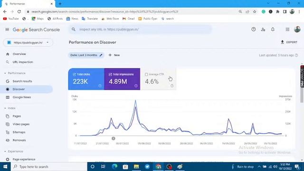Open the Public Gyan bookmark
The width and height of the screenshot is (304, 171).
point(148,19)
